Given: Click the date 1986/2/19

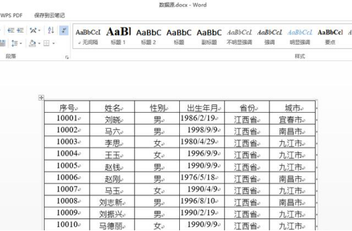Looking at the screenshot, I should 198,118.
